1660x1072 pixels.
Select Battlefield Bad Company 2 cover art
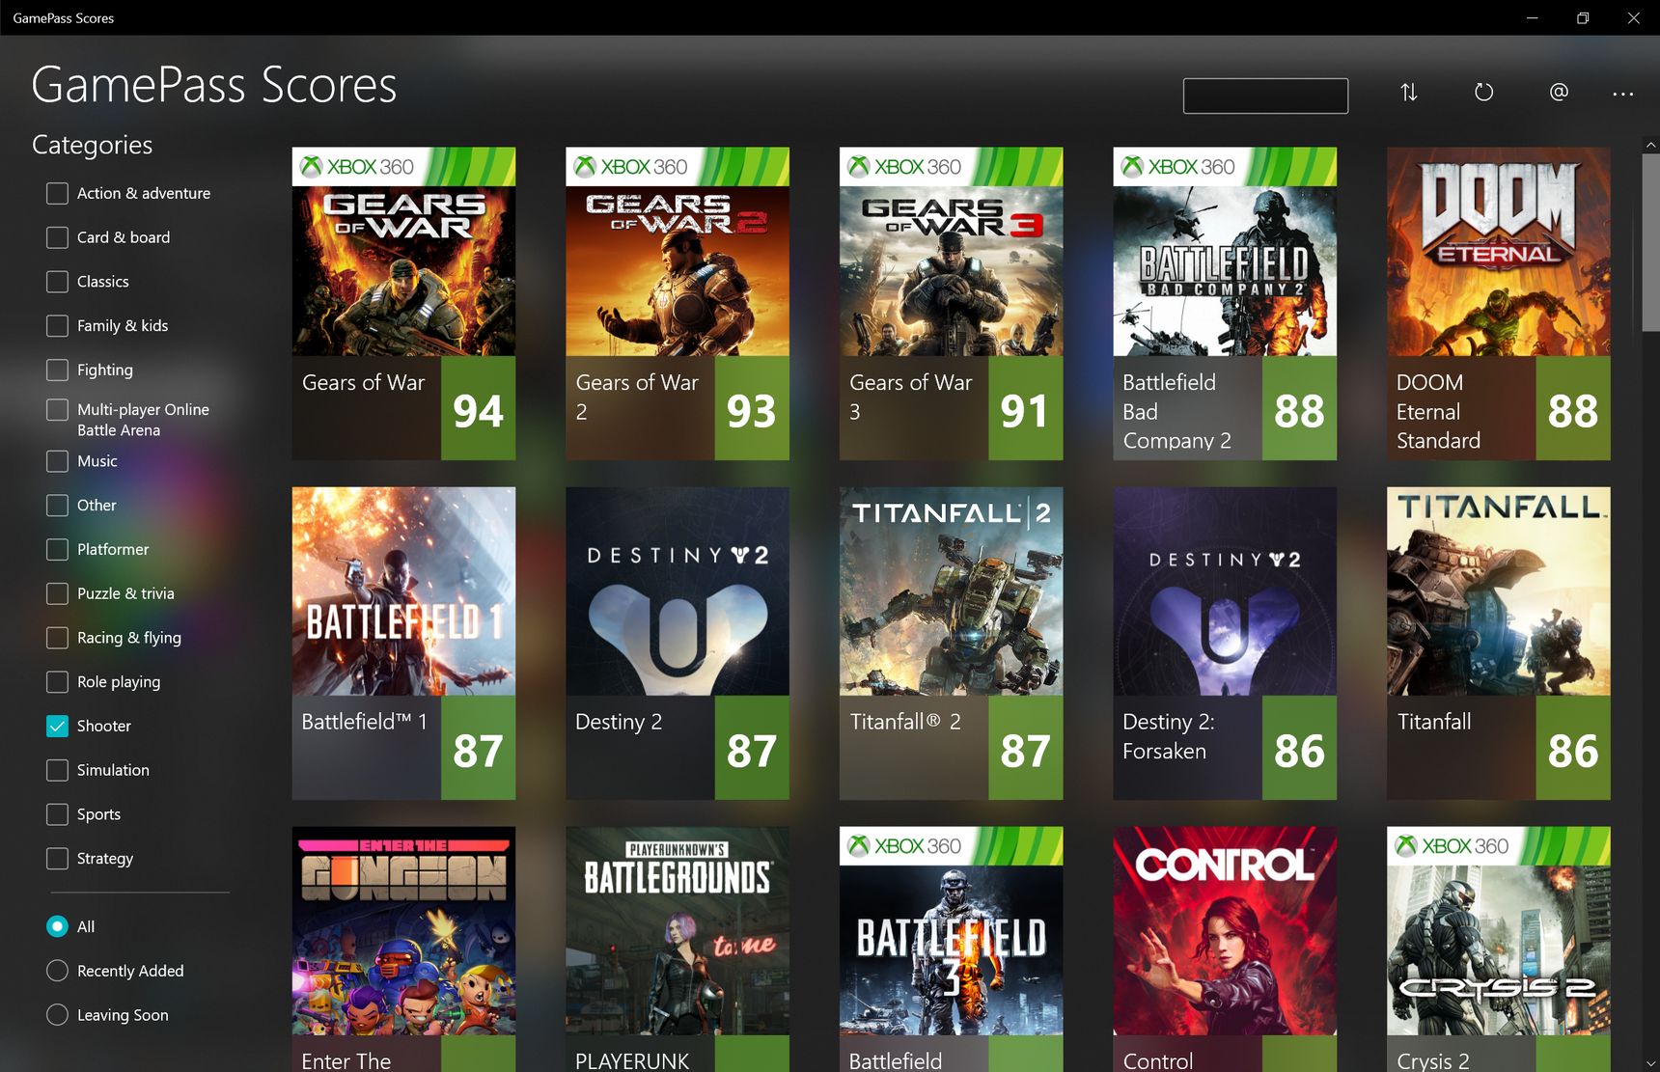1225,252
